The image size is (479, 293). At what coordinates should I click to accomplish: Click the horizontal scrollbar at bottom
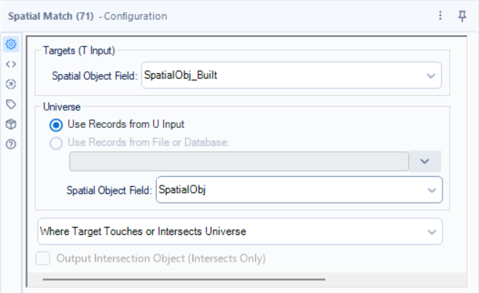(x=184, y=278)
